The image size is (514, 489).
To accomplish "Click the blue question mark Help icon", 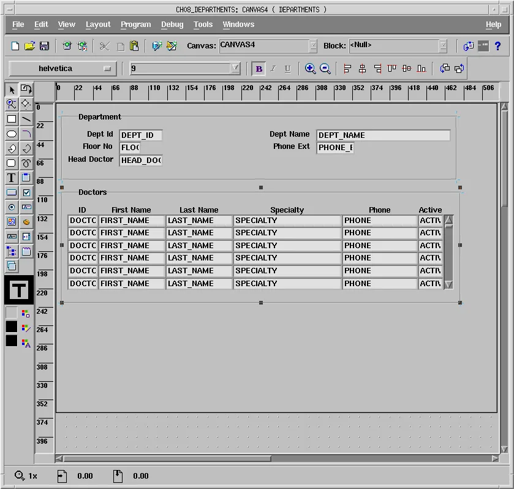I will pyautogui.click(x=497, y=46).
